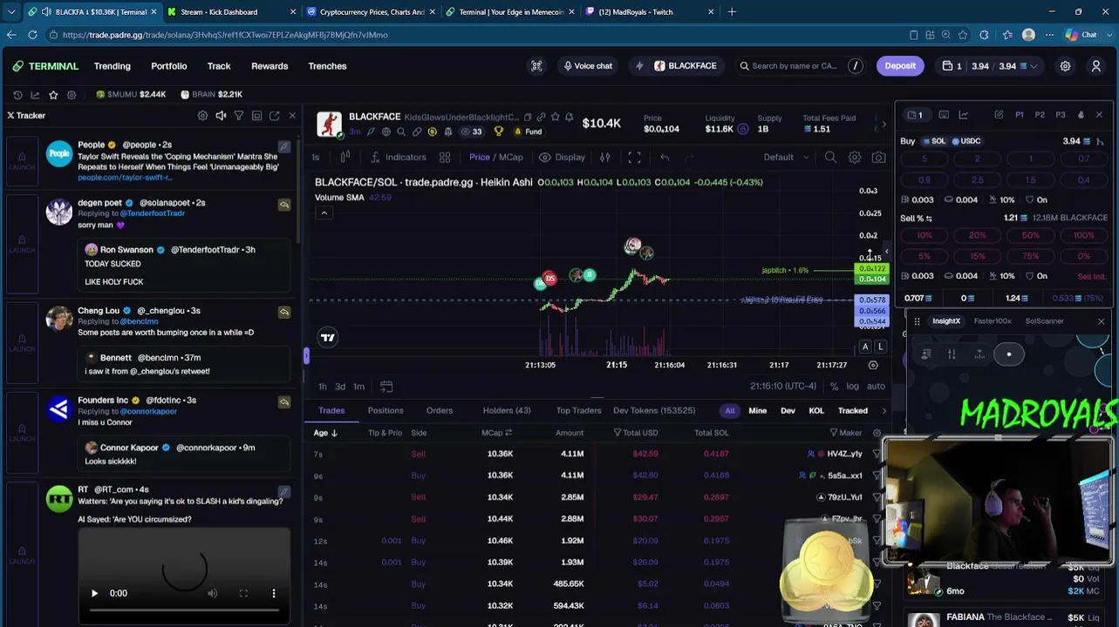Open the 1s timeframe selector
Screen dimensions: 1119x627
tap(316, 158)
